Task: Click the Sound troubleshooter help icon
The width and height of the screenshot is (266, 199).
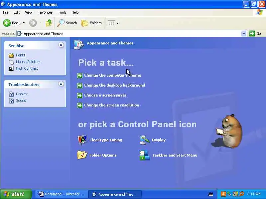Action: tap(11, 101)
